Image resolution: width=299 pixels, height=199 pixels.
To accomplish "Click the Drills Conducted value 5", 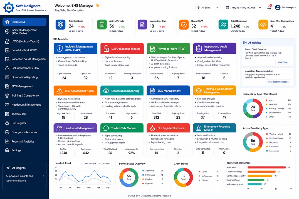I will tap(203, 153).
